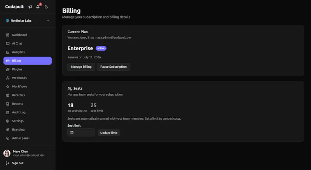Click the Workflows lightning bolt icon
Viewport: 311px width, 170px height.
click(8, 87)
